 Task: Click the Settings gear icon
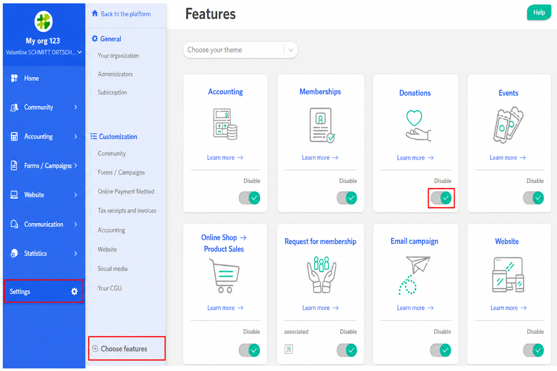pyautogui.click(x=74, y=292)
